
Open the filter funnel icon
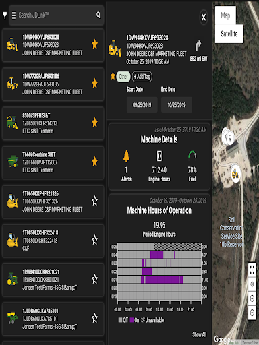(x=5, y=15)
